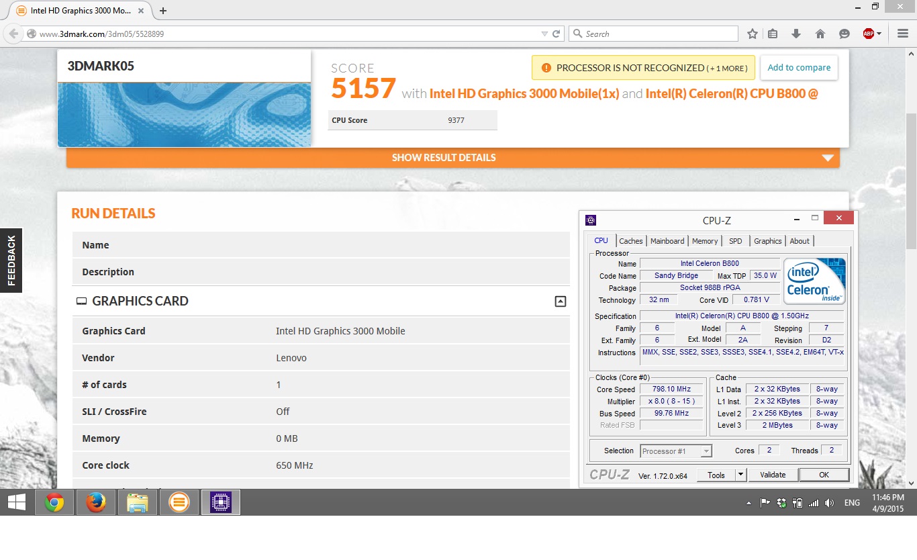The image size is (917, 560).
Task: Open CPU-Z taskbar icon
Action: (221, 502)
